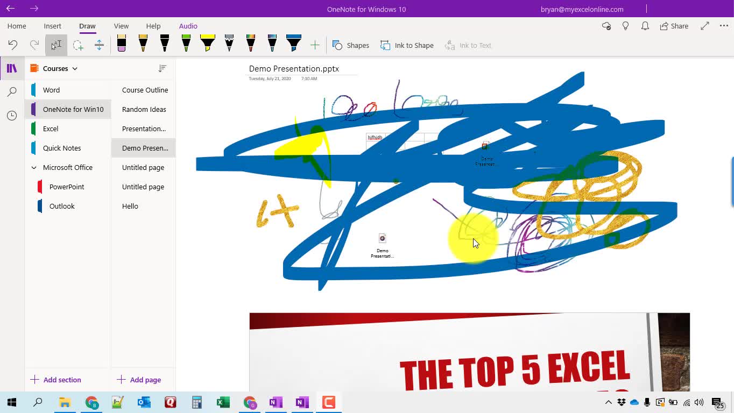Switch to the Insert tab
The image size is (734, 413).
coord(53,26)
